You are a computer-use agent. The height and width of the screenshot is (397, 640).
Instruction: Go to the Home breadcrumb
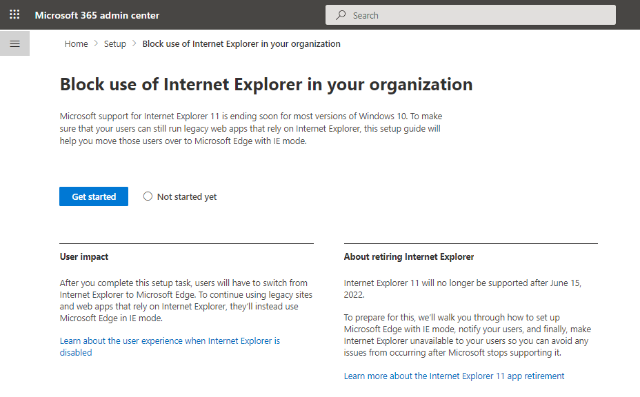click(x=76, y=43)
